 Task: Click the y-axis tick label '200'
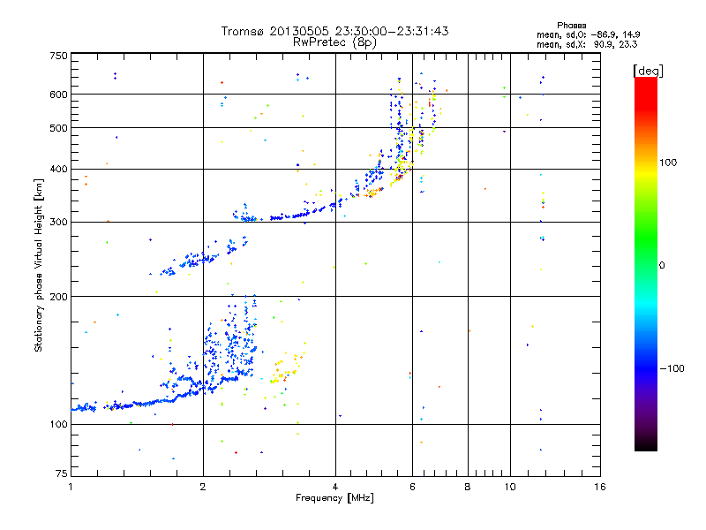click(58, 297)
